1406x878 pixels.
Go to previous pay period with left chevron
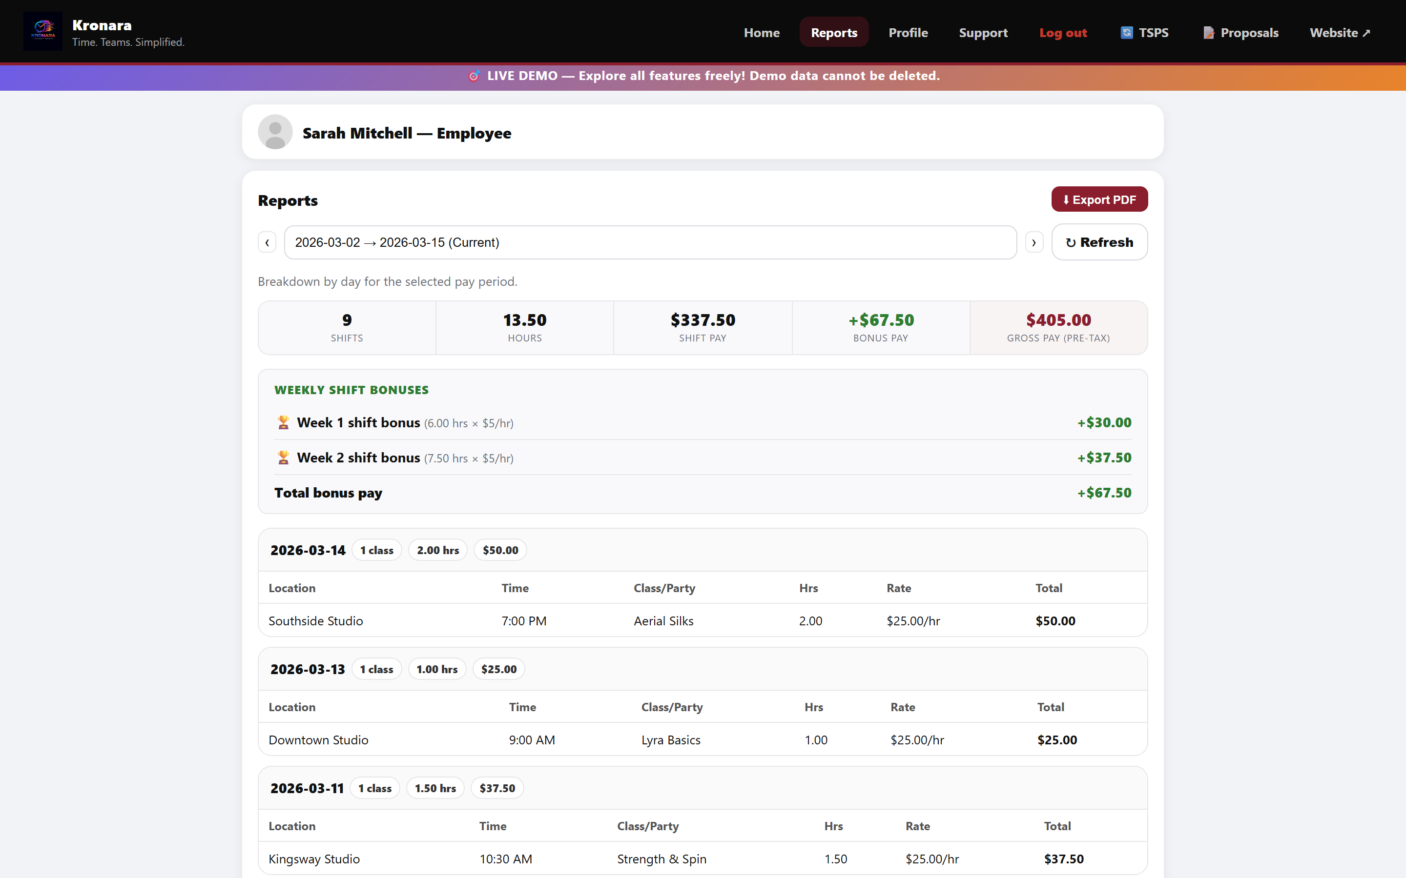point(267,242)
